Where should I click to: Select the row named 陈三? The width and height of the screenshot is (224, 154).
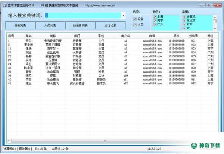pyautogui.click(x=113, y=83)
